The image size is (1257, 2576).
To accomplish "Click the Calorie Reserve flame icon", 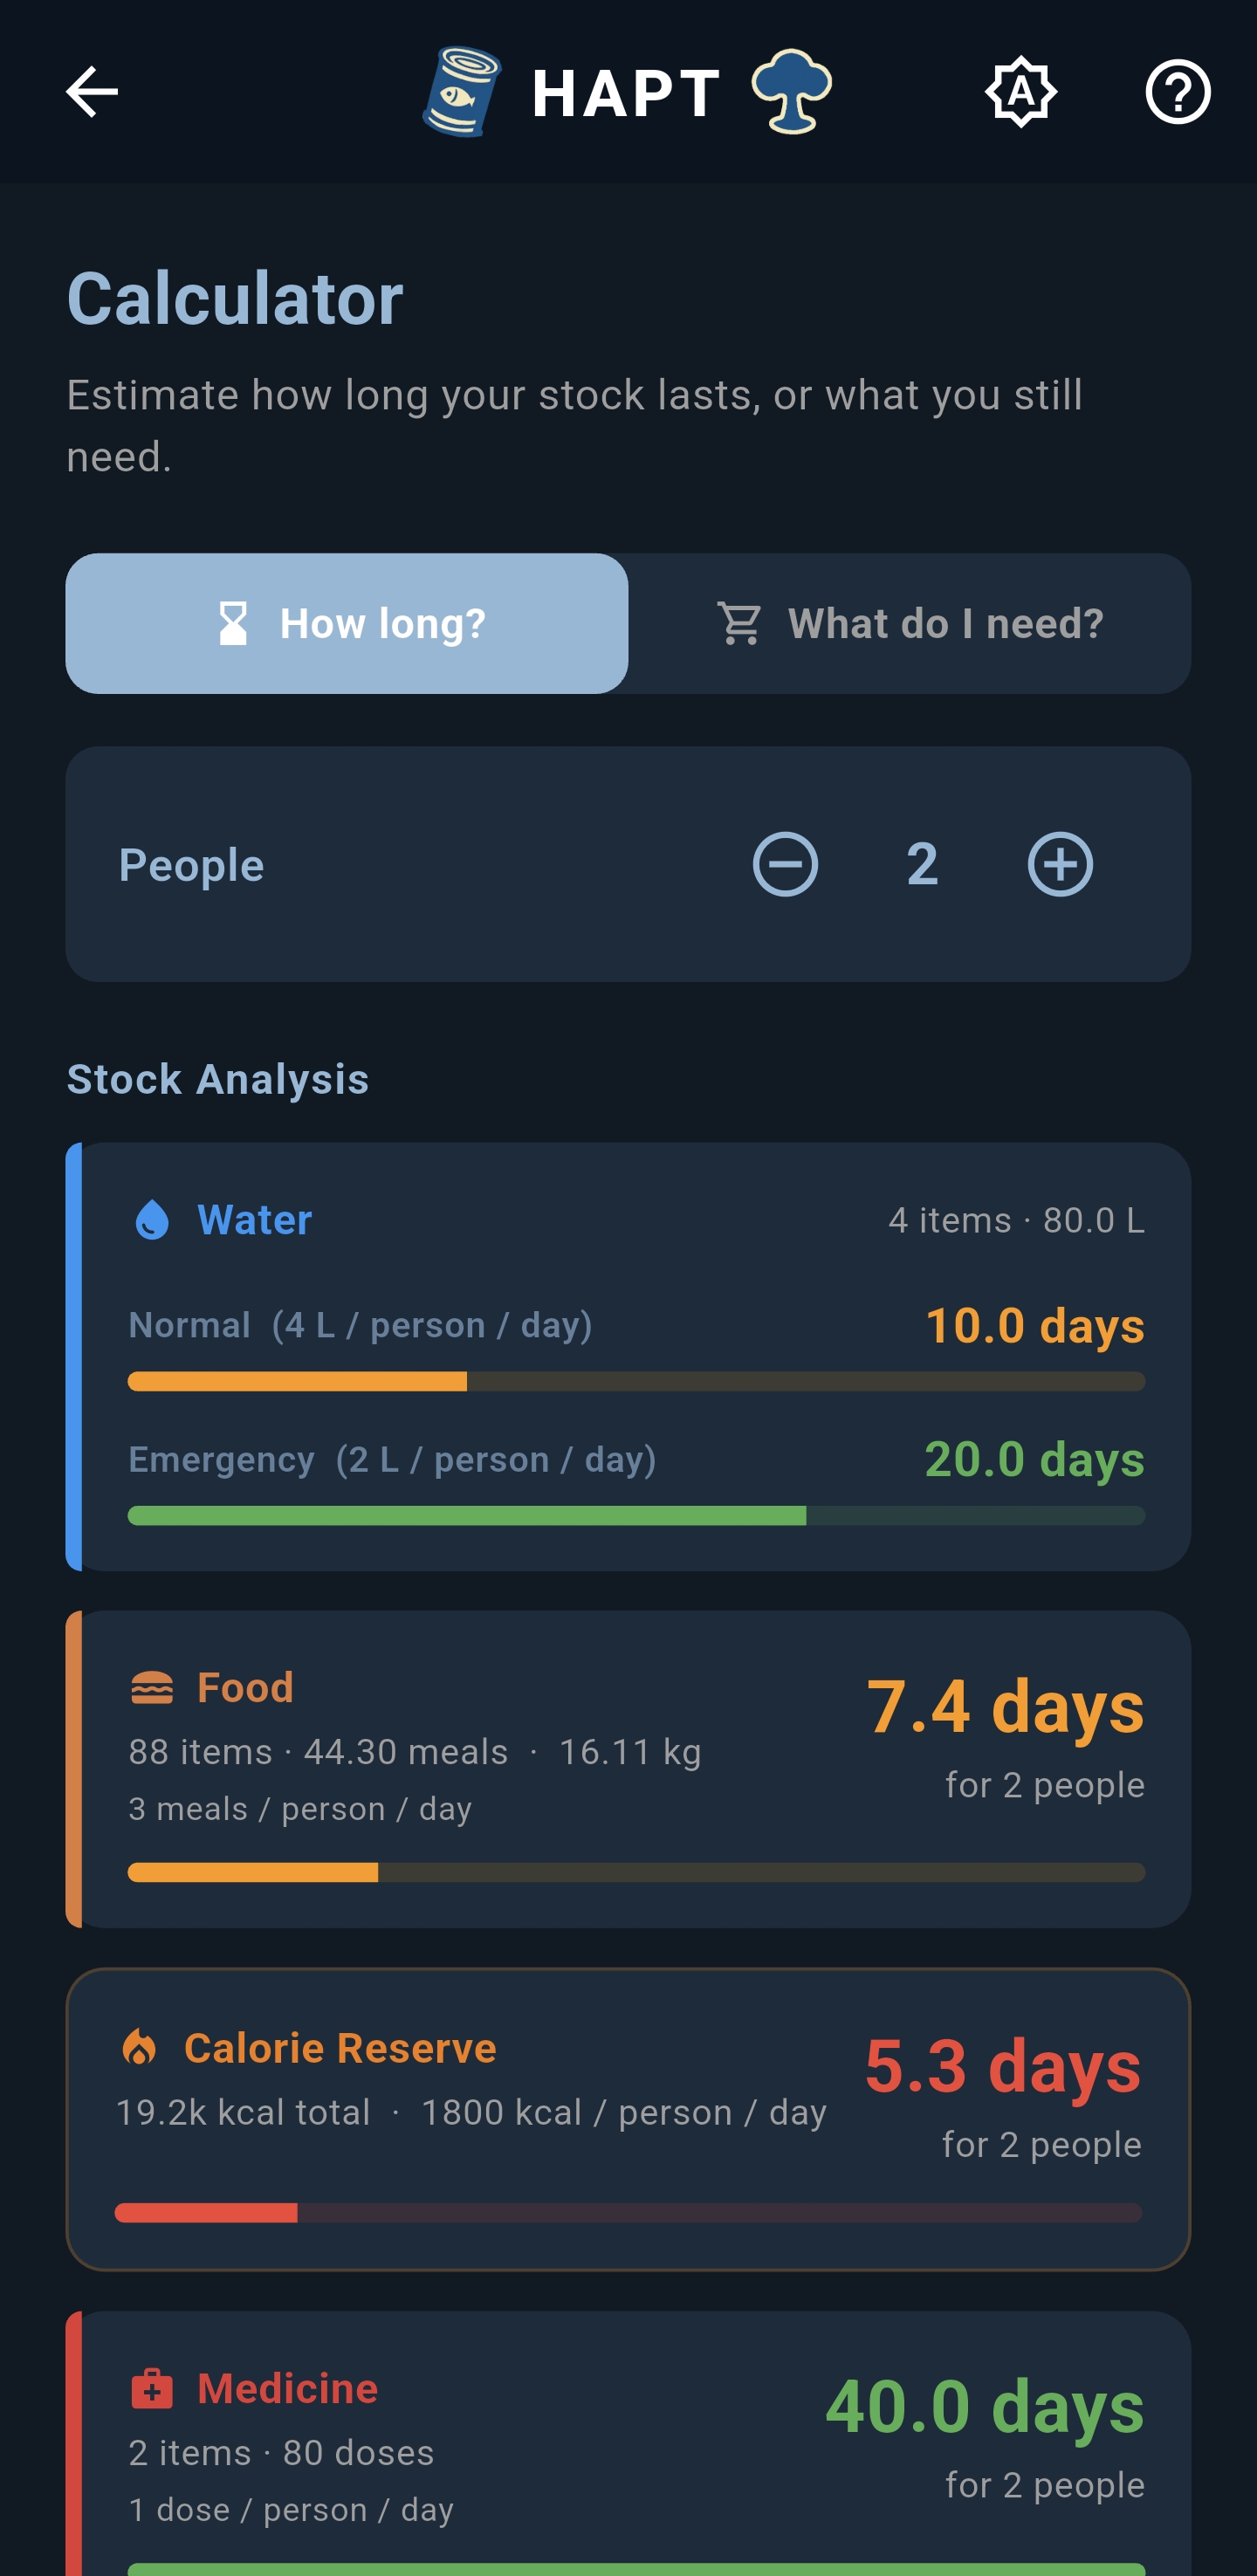I will pos(139,2048).
